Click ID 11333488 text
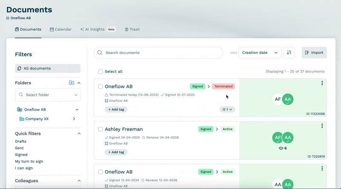341x189 pixels. pos(315,114)
